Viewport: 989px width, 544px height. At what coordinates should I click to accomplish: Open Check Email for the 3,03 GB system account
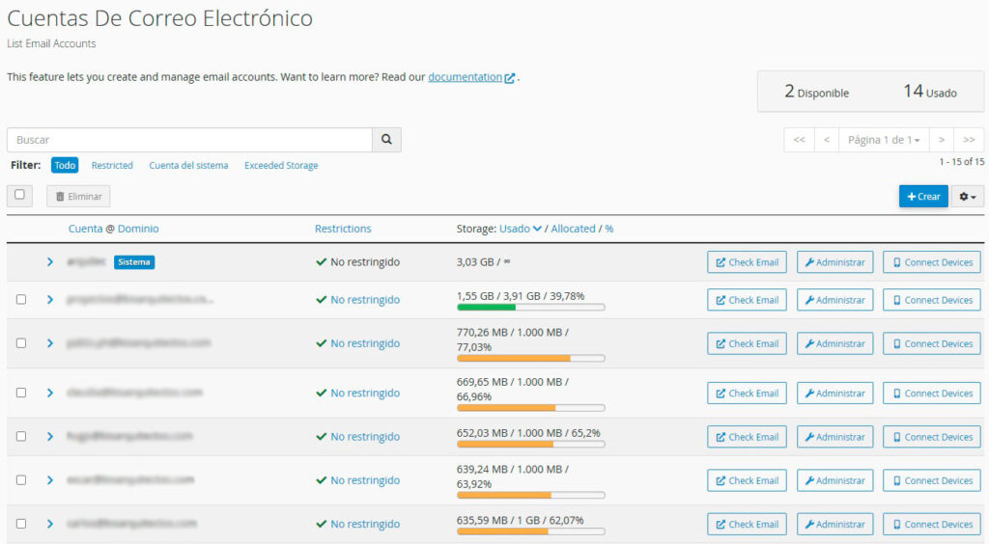tap(747, 262)
